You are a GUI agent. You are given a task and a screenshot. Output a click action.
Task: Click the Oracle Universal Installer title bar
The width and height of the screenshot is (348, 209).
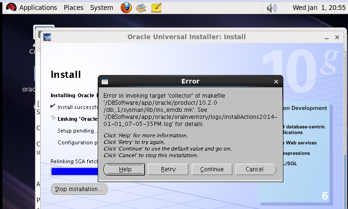click(187, 37)
